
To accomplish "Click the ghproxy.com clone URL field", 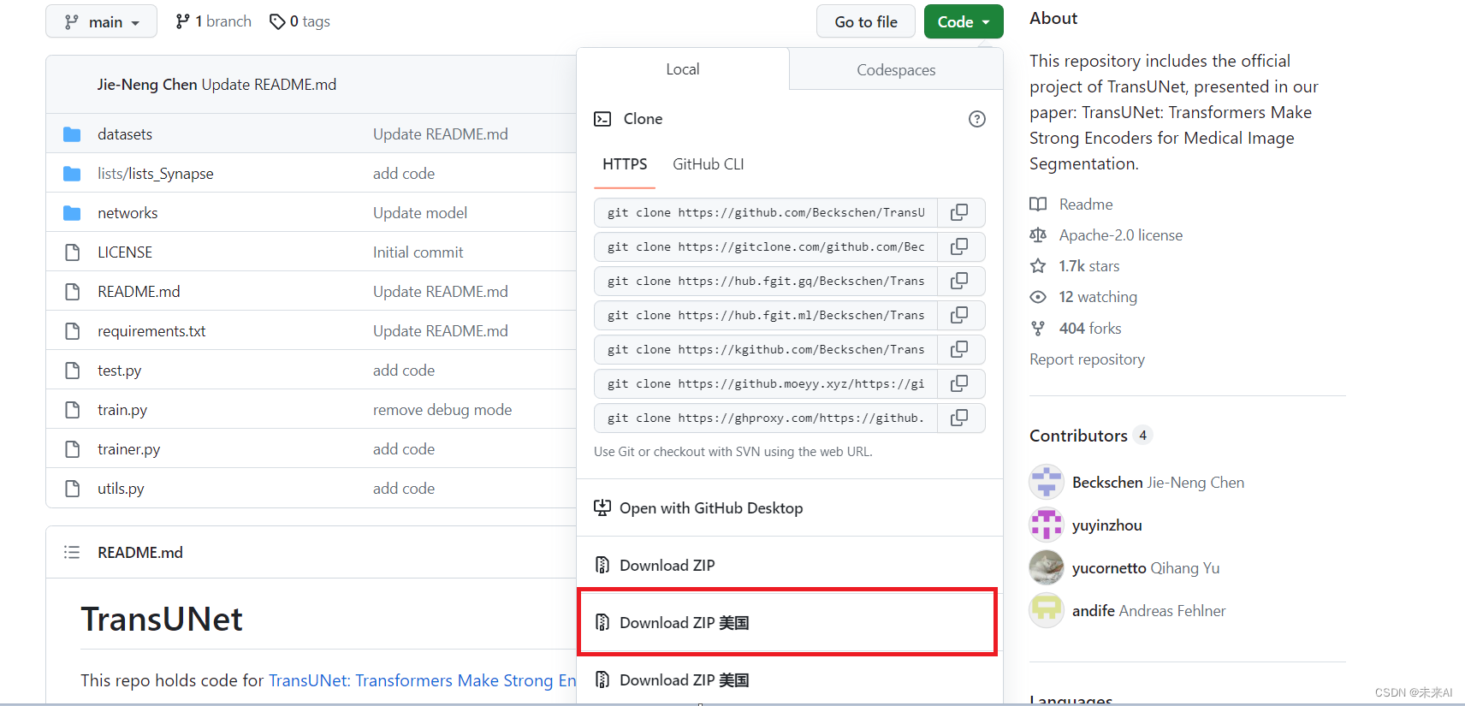I will point(766,418).
